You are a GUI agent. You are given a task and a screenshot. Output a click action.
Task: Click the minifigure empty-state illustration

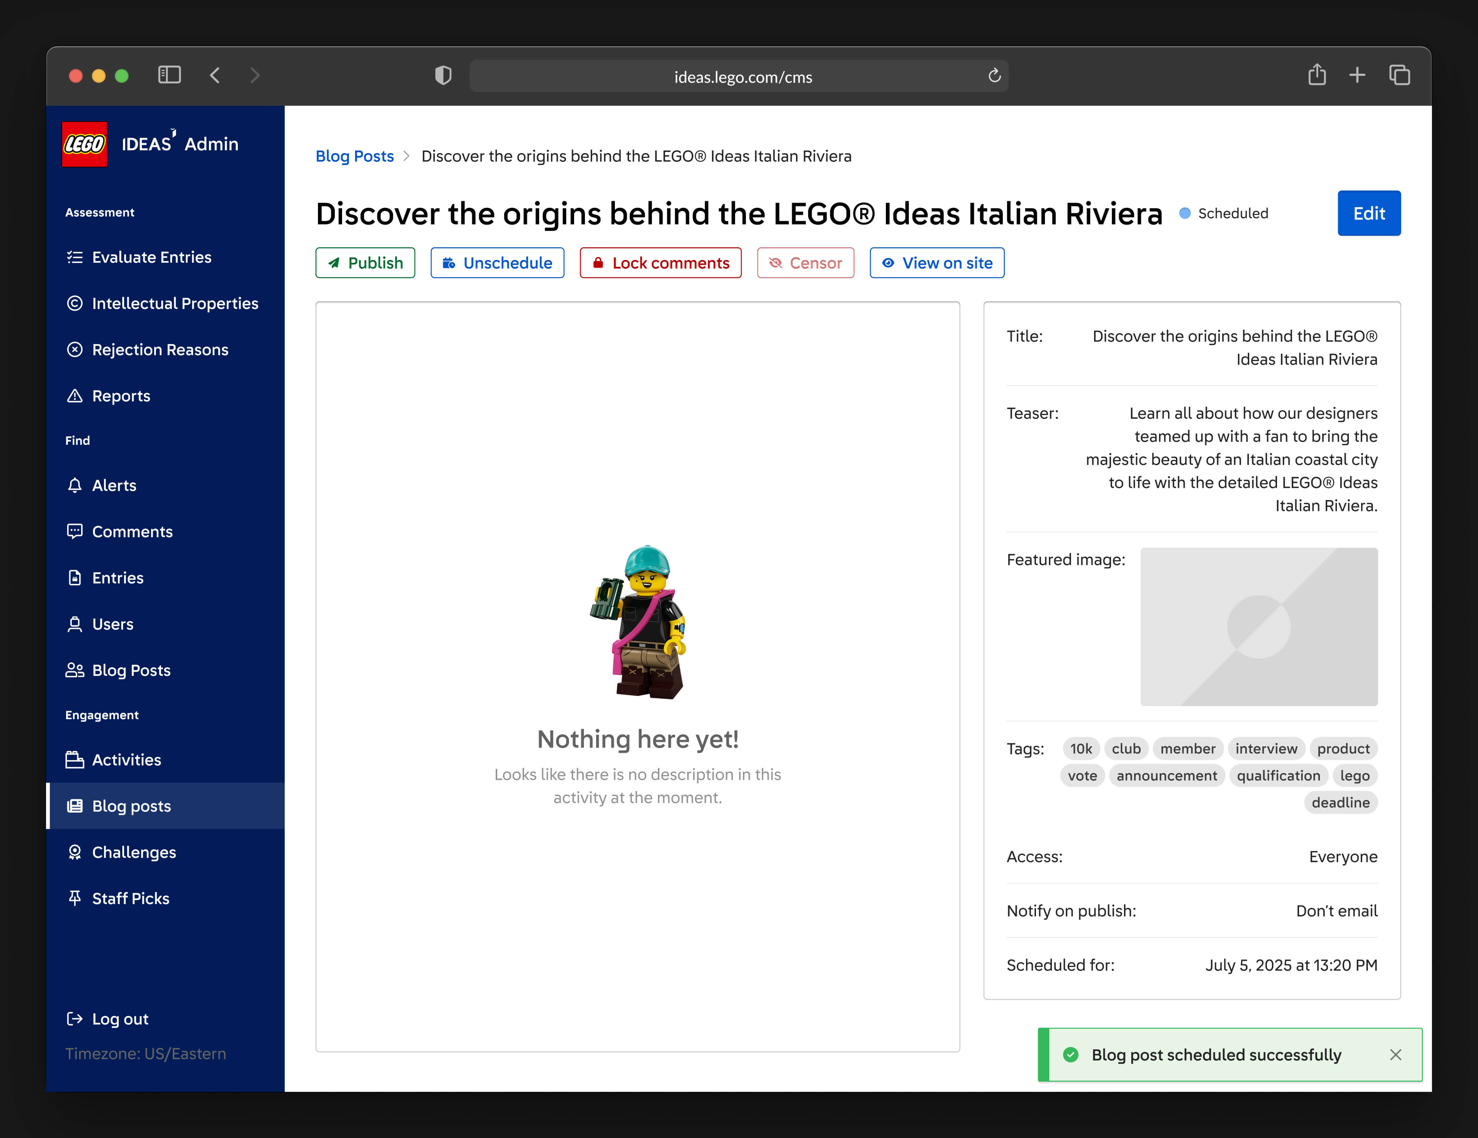tap(638, 621)
